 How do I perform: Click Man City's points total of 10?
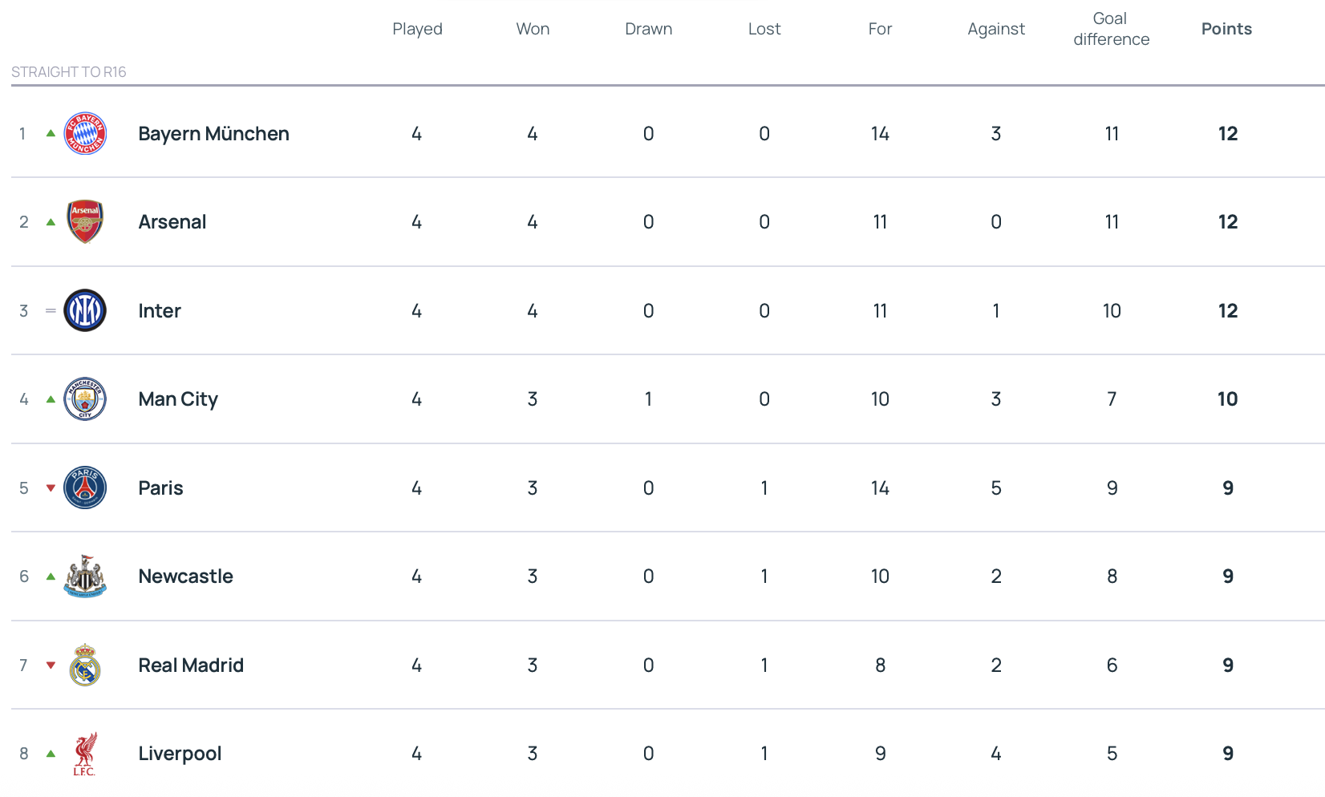click(x=1227, y=399)
